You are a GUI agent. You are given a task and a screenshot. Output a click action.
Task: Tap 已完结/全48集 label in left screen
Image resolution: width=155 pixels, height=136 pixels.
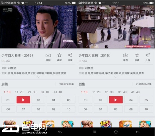coord(66,84)
